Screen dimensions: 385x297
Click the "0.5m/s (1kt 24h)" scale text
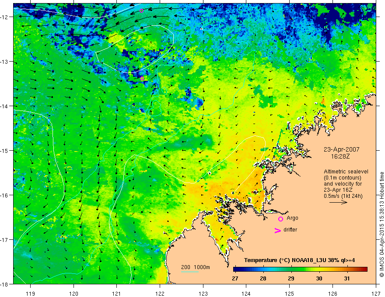343,196
